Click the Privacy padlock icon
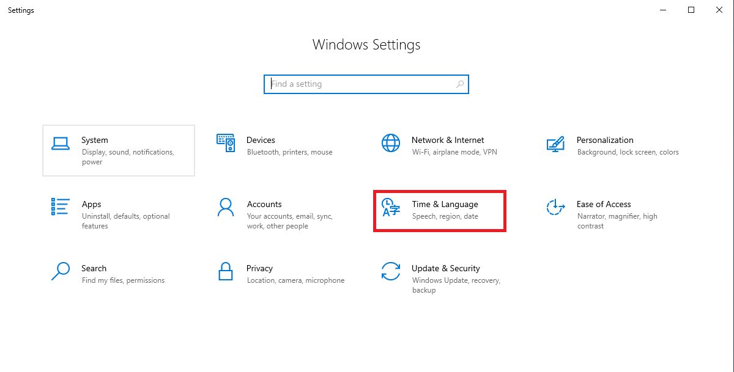The height and width of the screenshot is (372, 734). pyautogui.click(x=226, y=271)
